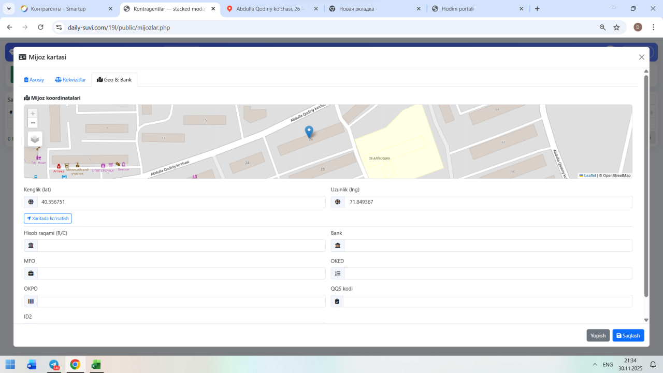Open the Leaflet attribution link
This screenshot has height=373, width=663.
(589, 176)
